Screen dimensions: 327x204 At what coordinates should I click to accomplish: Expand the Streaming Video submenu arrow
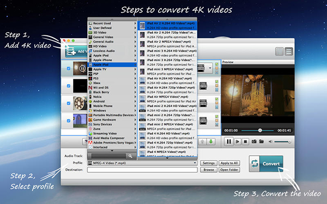(135, 133)
